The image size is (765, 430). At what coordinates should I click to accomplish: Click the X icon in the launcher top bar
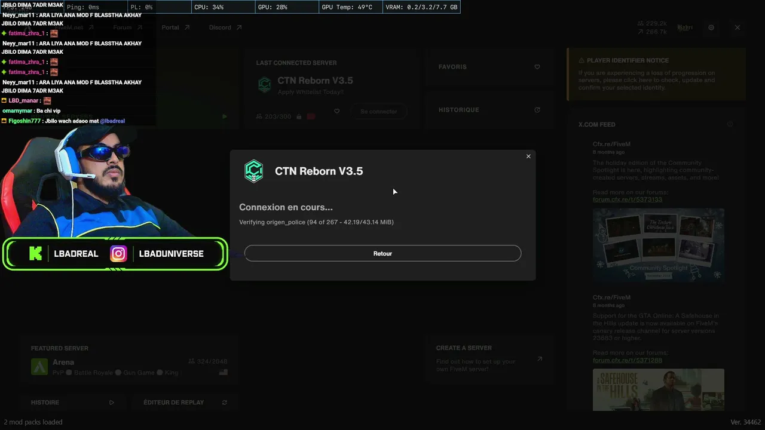point(738,27)
